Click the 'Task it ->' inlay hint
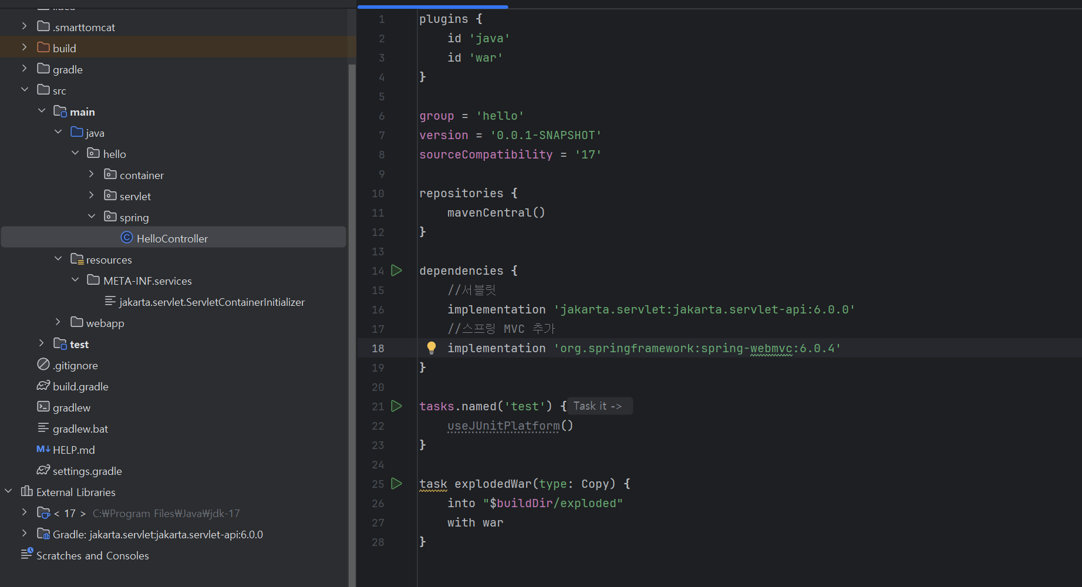1082x587 pixels. click(600, 406)
